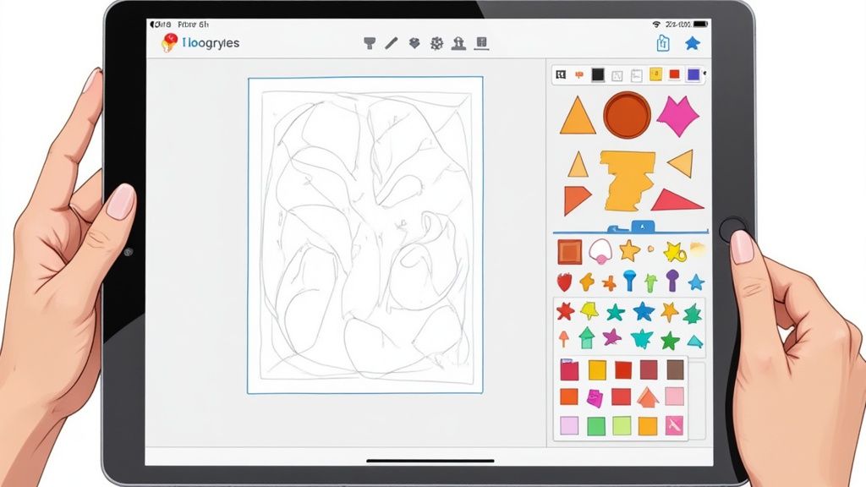The image size is (866, 487).
Task: Choose the large yellow irregular shape
Action: pyautogui.click(x=628, y=181)
